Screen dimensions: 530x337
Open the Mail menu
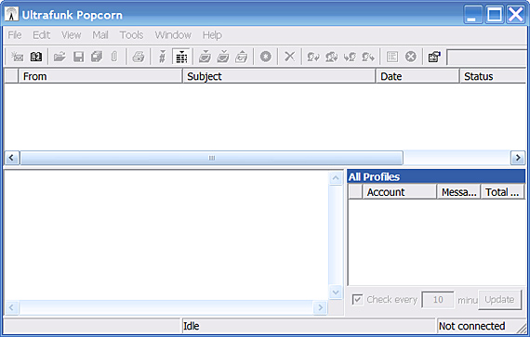[100, 35]
